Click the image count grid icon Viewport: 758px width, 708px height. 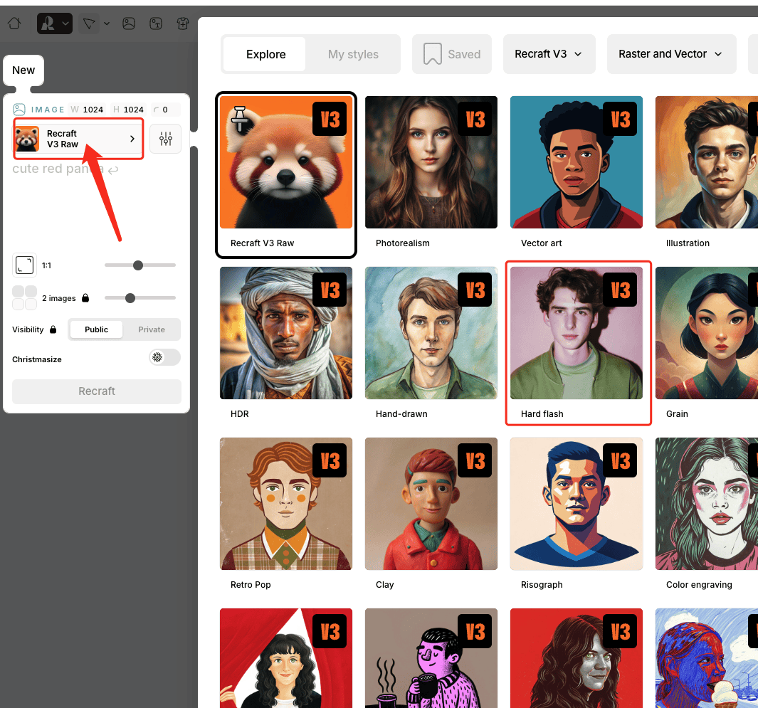pos(25,297)
